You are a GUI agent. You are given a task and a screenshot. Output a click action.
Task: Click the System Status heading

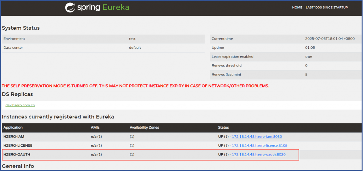coord(21,28)
